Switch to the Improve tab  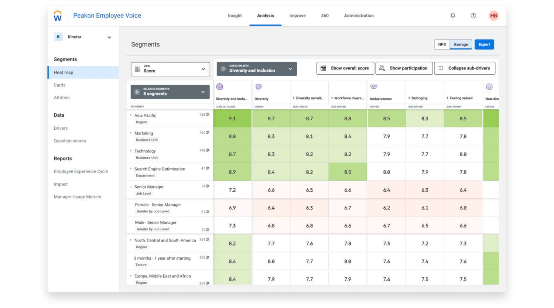tap(297, 16)
